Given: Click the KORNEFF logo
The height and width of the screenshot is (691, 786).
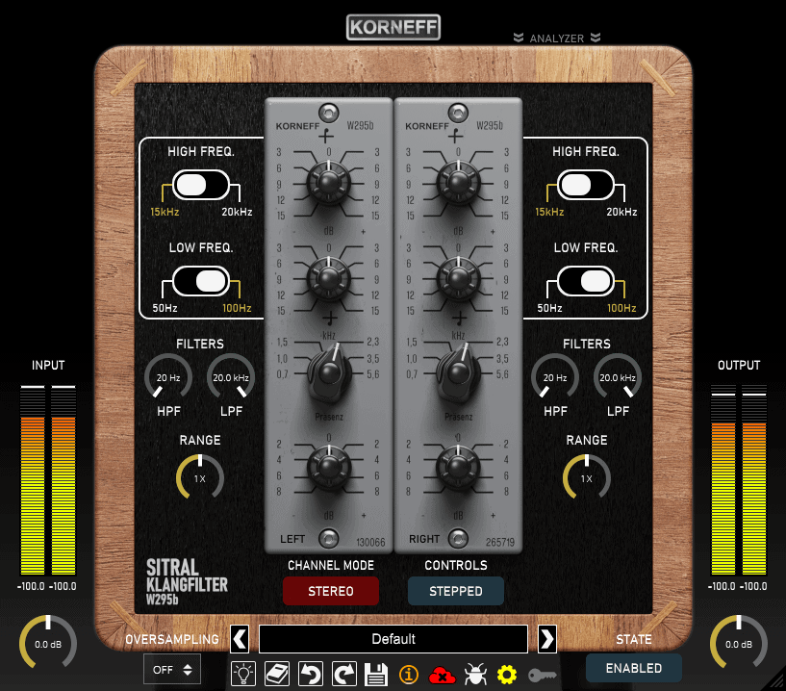Looking at the screenshot, I should (393, 27).
